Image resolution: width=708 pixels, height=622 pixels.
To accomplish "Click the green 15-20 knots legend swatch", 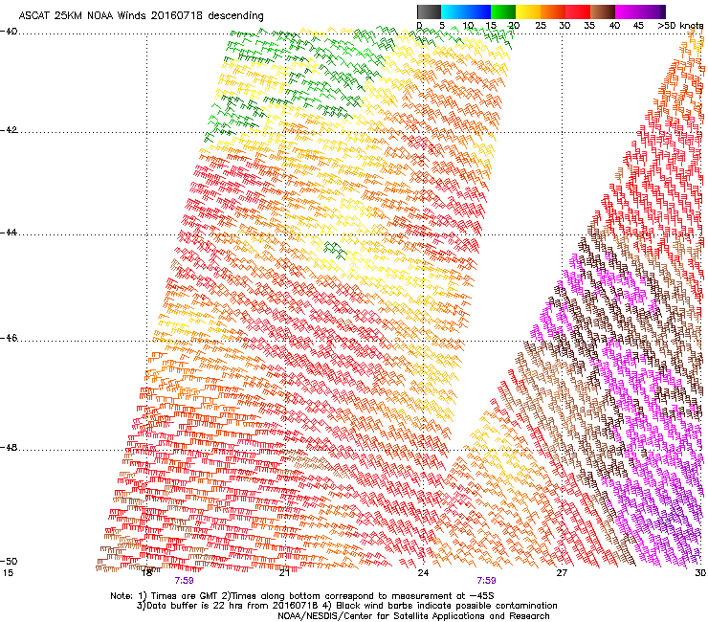I will tap(503, 11).
